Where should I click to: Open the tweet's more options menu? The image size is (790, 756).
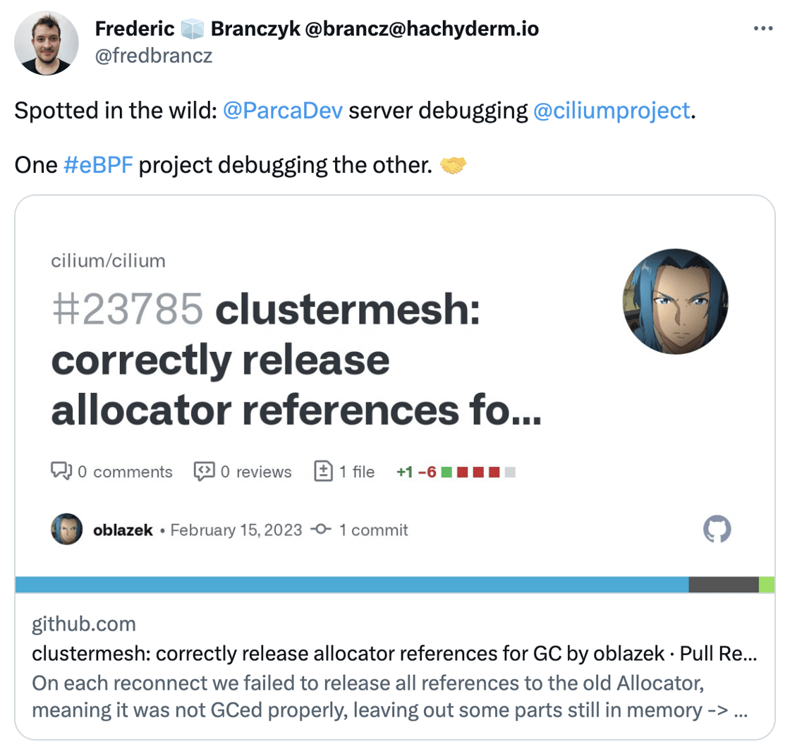764,29
